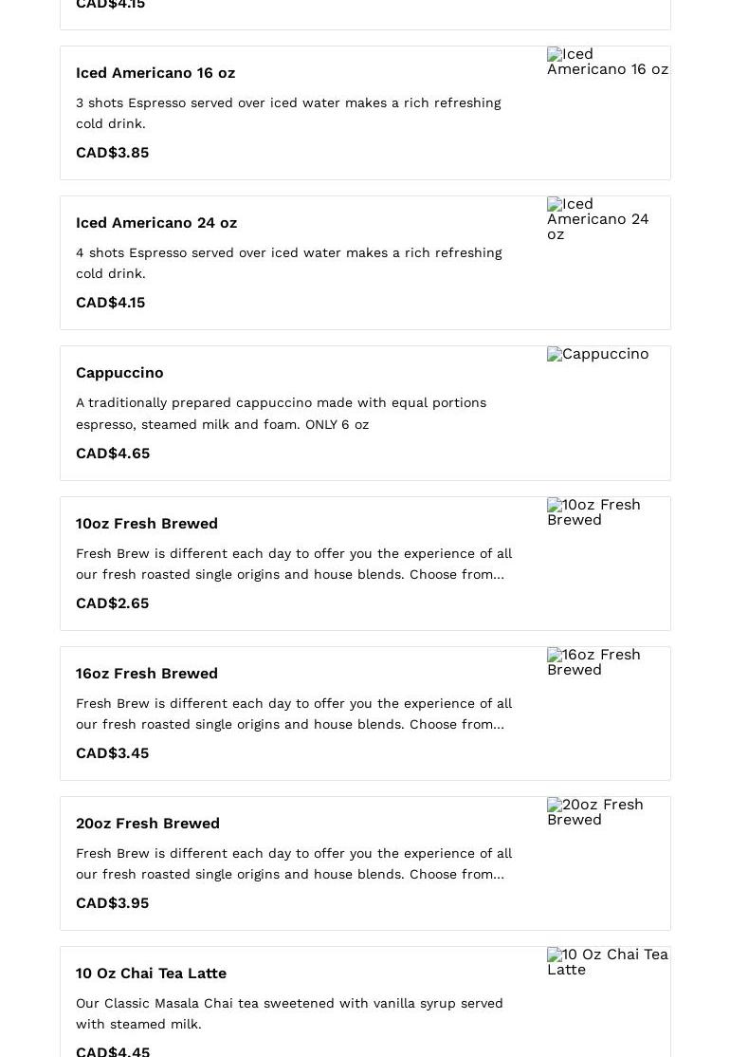Click the CAD$3.95 price for 20oz brew
This screenshot has height=1057, width=730.
click(112, 903)
